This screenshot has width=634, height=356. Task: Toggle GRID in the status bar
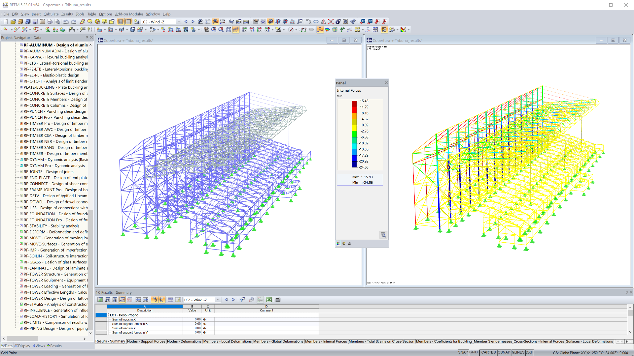click(x=474, y=352)
